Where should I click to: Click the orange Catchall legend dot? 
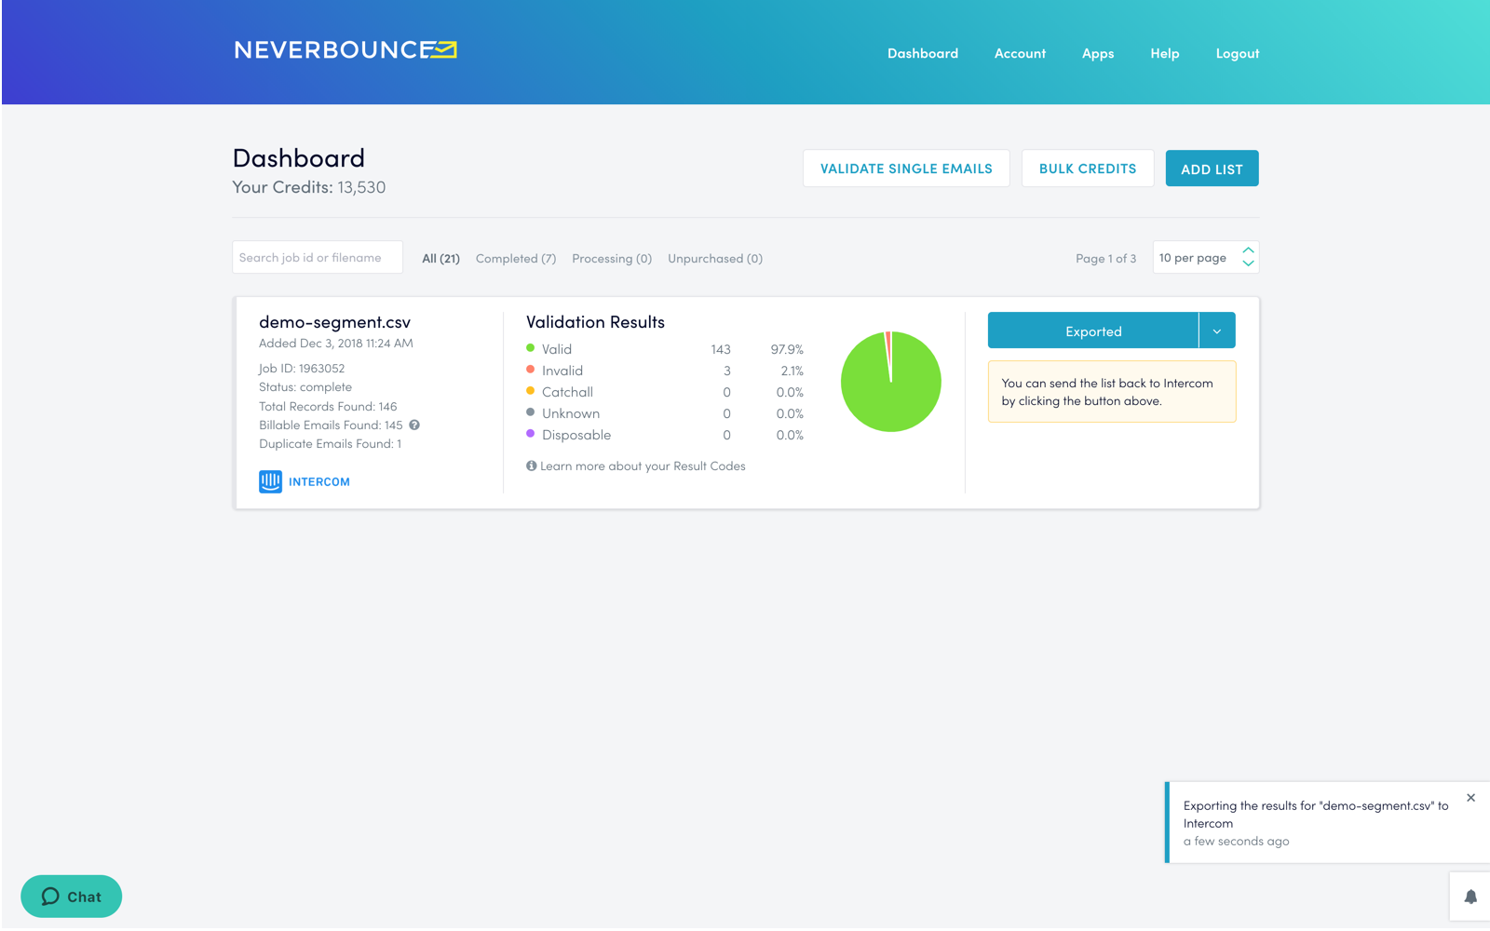tap(531, 391)
